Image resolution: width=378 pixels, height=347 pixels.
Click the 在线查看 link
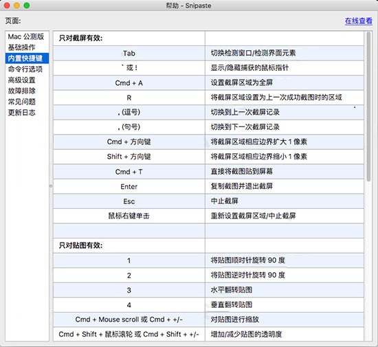tap(359, 21)
